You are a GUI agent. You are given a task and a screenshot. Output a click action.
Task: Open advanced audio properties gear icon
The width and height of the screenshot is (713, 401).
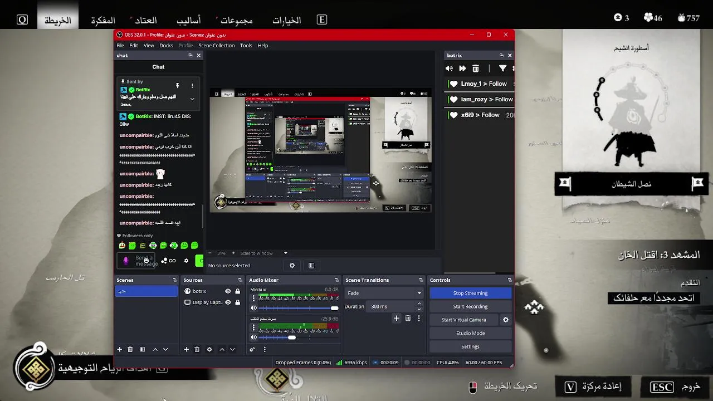point(252,349)
